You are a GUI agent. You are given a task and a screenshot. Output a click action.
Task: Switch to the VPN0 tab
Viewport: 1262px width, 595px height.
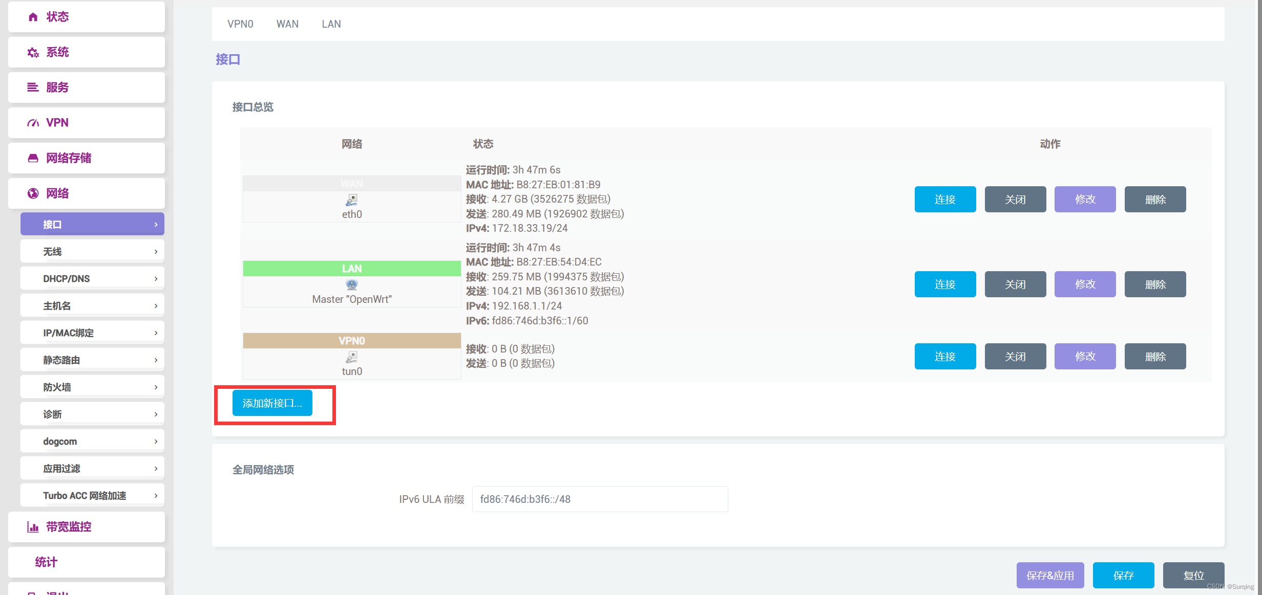240,24
